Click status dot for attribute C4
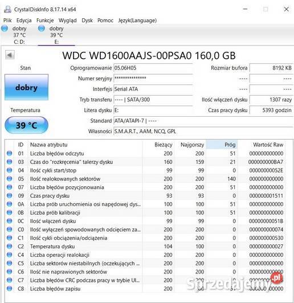Image resolution: width=294 pixels, height=303 pixels. [9, 255]
